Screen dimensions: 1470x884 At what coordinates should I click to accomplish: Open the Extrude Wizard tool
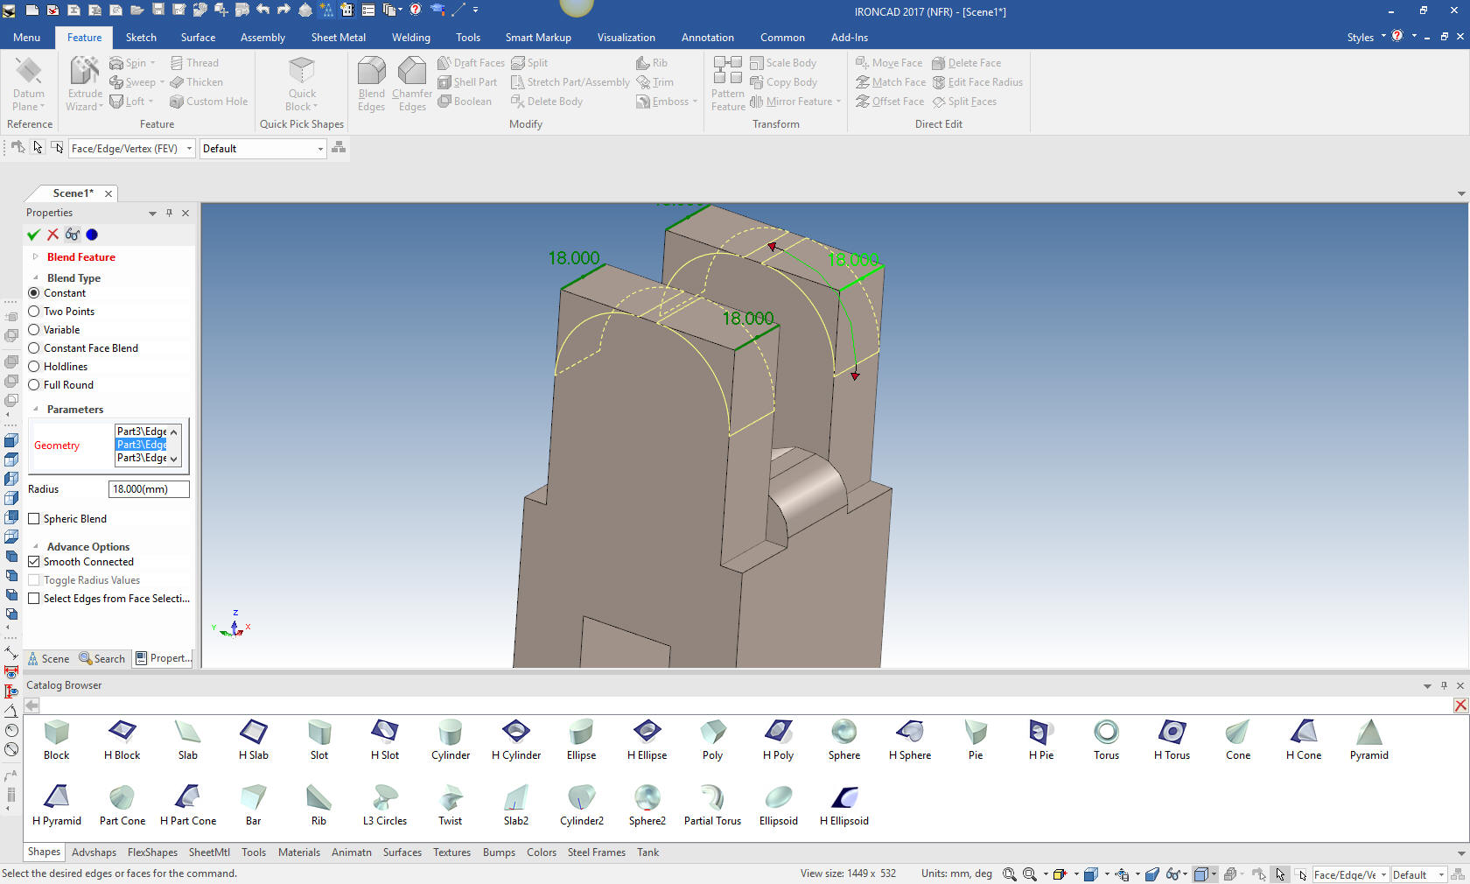(85, 84)
